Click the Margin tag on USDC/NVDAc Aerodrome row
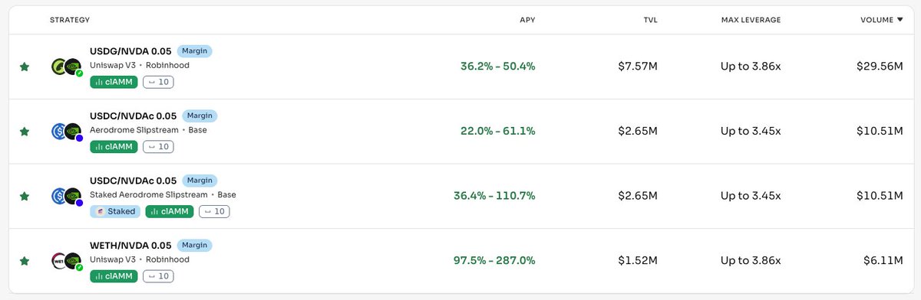 [200, 116]
